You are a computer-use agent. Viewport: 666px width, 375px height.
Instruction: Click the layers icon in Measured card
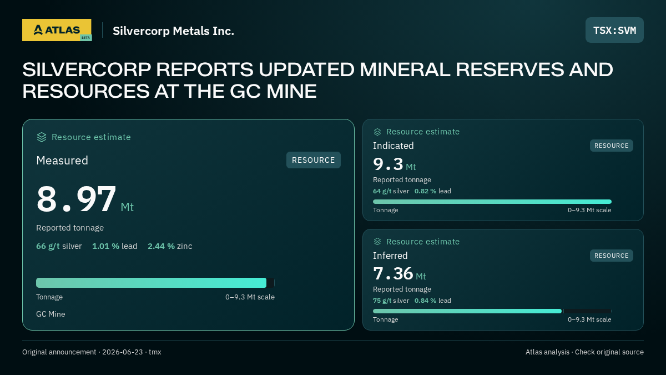tap(42, 137)
